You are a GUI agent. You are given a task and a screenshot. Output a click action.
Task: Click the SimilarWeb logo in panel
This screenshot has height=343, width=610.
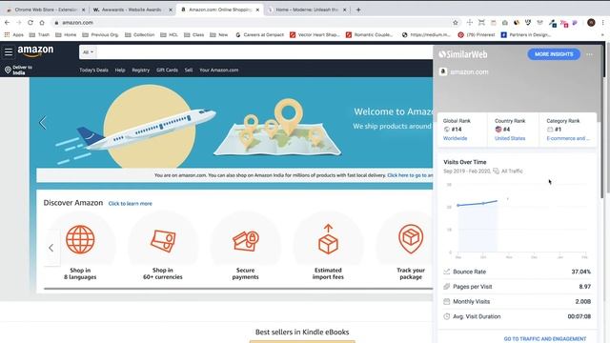point(463,54)
